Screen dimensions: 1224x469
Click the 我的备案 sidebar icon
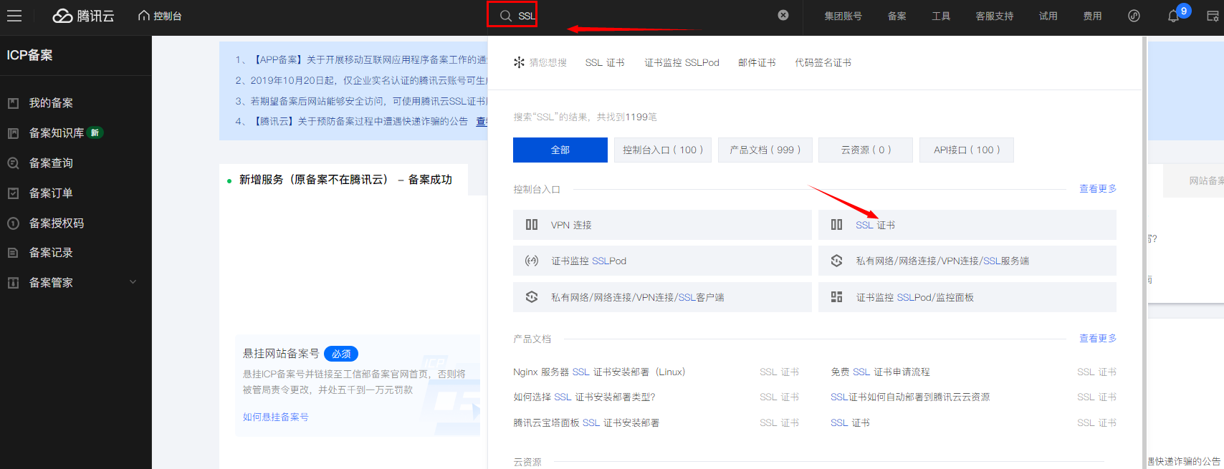(x=13, y=103)
